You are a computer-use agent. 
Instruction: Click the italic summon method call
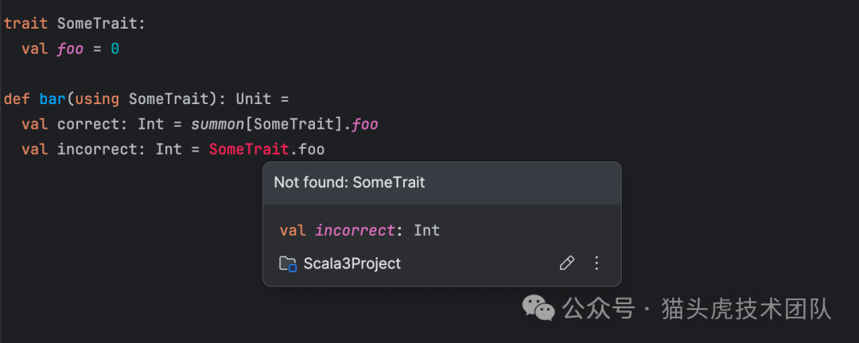tap(219, 125)
